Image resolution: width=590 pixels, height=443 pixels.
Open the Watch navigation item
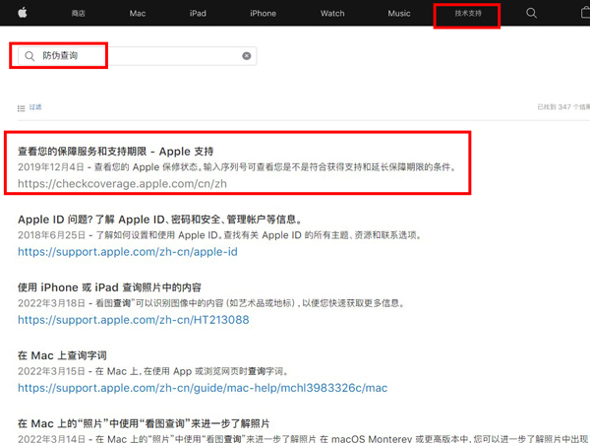pyautogui.click(x=332, y=14)
